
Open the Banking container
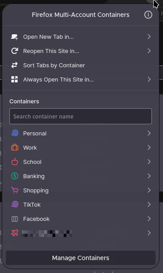point(81,176)
